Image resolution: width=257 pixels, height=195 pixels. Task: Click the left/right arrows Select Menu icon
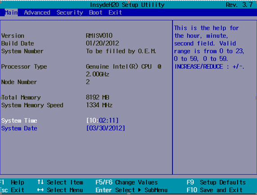(40, 190)
